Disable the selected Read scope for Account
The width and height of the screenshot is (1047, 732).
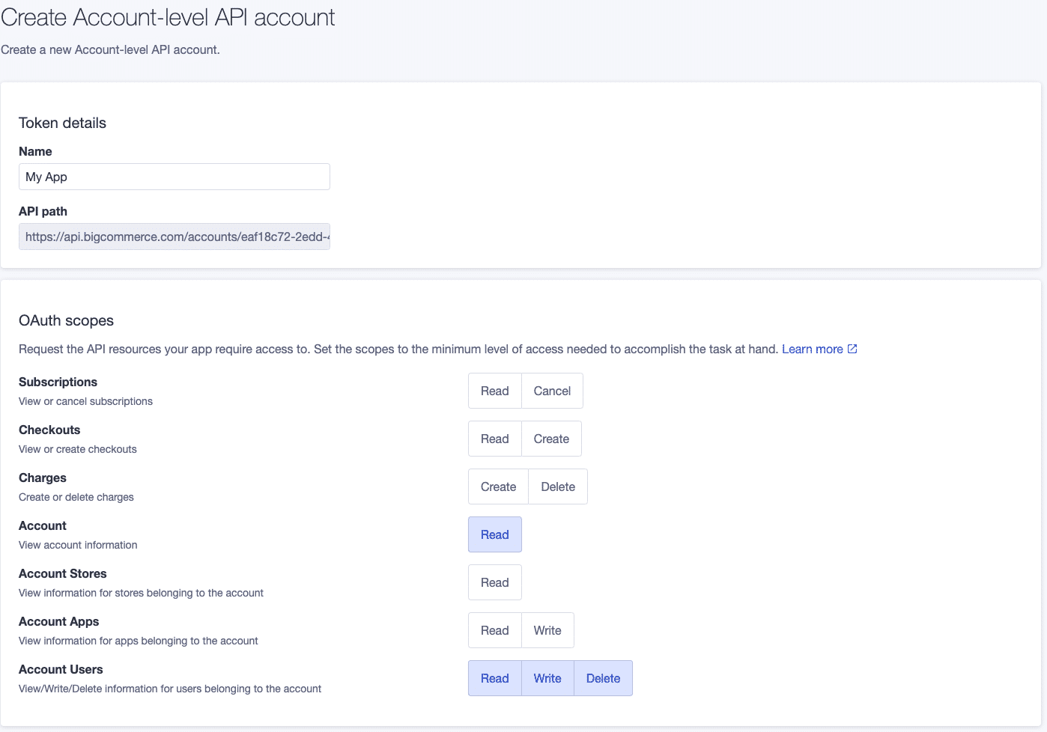click(x=494, y=534)
